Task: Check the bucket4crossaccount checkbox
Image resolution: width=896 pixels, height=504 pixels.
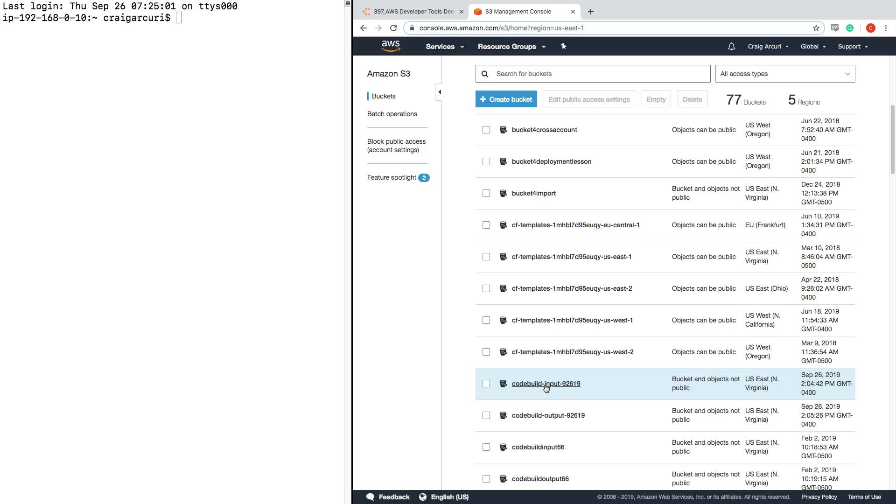Action: point(486,130)
